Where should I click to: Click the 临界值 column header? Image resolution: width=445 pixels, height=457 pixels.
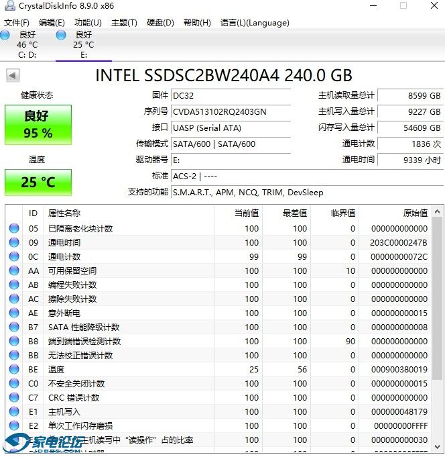coord(334,213)
